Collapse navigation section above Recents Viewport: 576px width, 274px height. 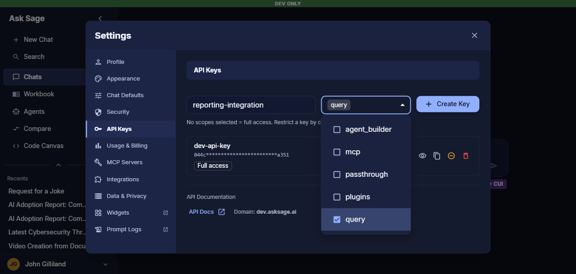click(x=58, y=165)
